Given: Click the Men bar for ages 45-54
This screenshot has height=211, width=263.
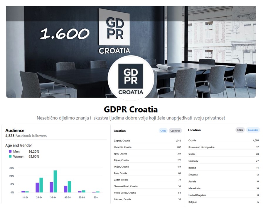Looking at the screenshot, I should [65, 189].
